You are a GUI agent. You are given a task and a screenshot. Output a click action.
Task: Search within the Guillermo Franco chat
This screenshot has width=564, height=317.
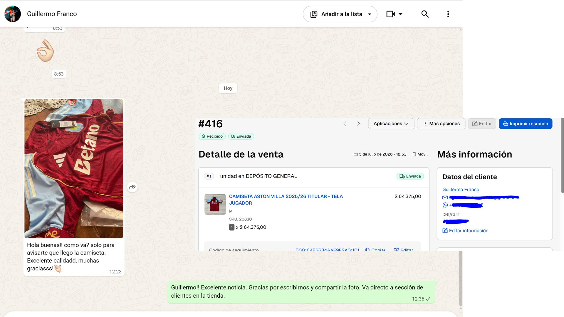point(425,14)
